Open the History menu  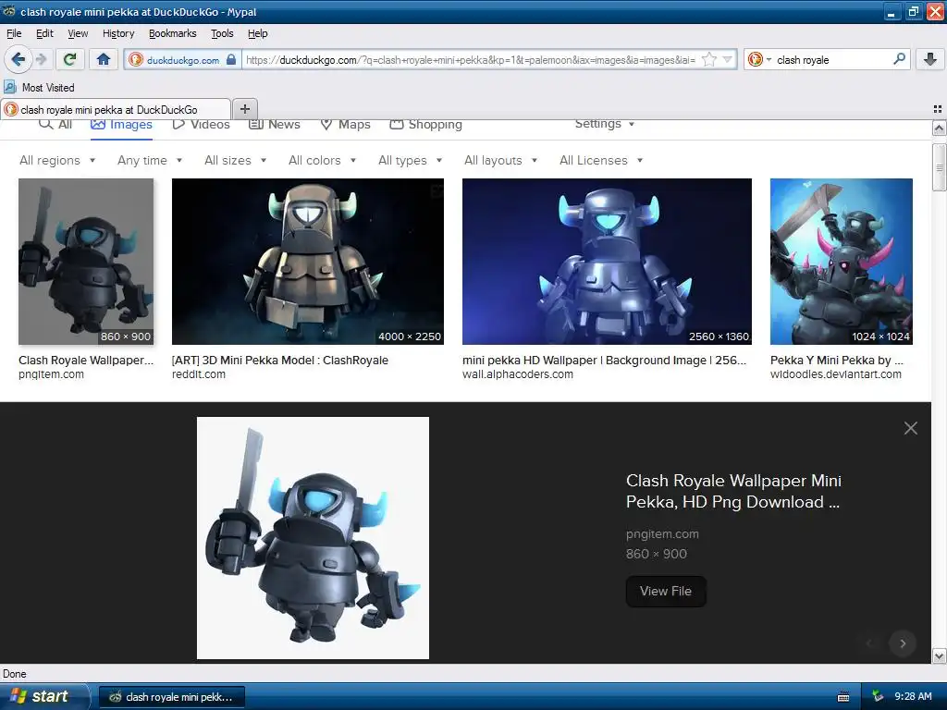click(118, 33)
